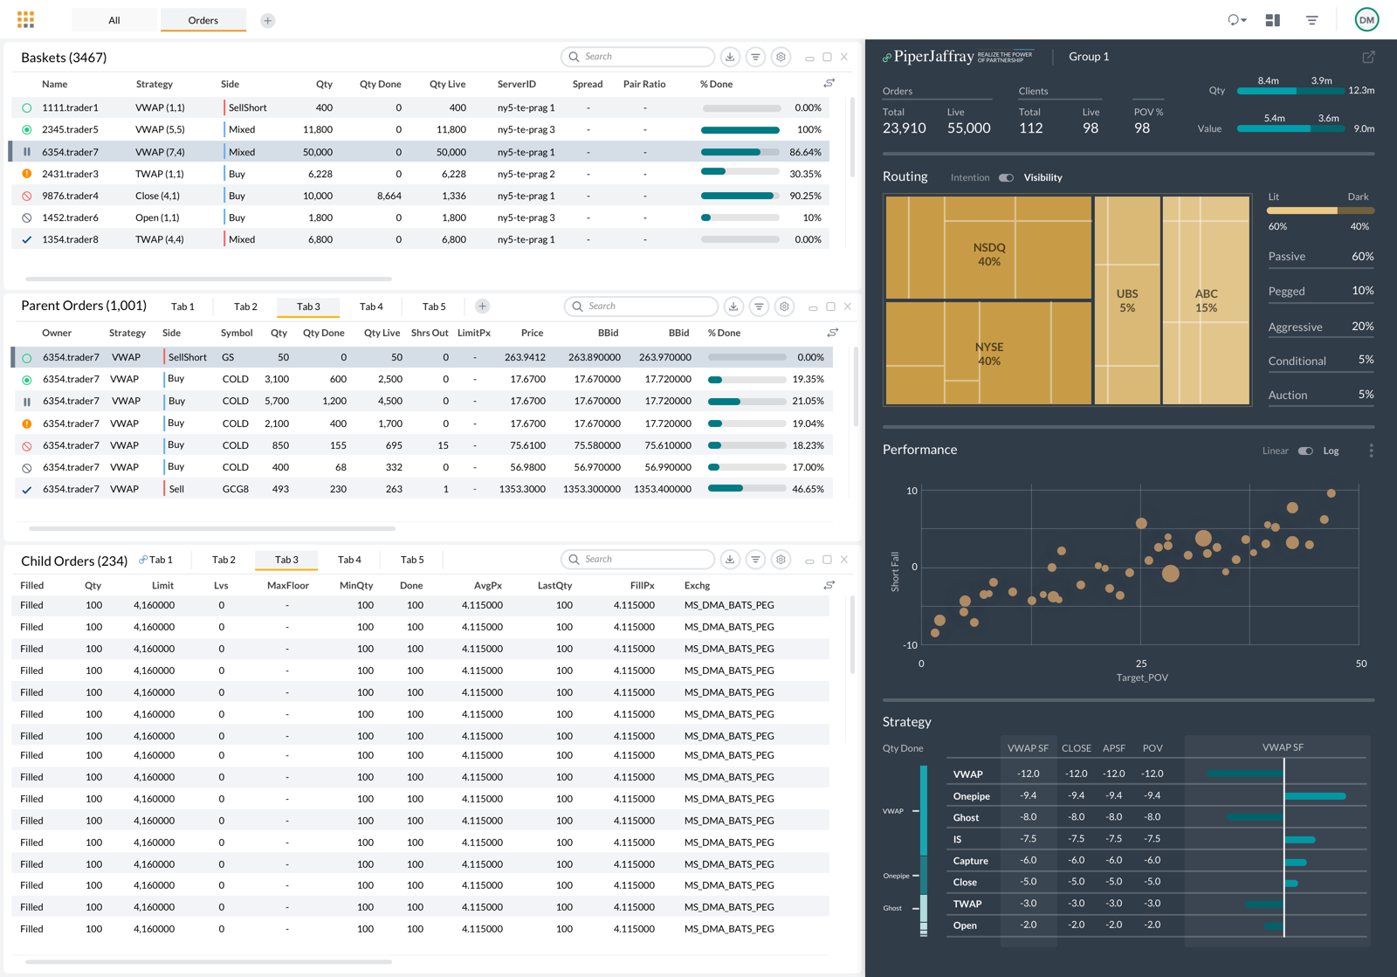The width and height of the screenshot is (1397, 977).
Task: Click the Search field in Baskets panel
Action: [637, 56]
